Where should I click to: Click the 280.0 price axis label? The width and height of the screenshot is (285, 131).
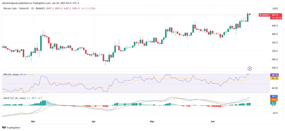point(275,59)
